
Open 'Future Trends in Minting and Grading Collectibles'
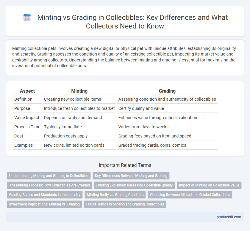(125, 204)
